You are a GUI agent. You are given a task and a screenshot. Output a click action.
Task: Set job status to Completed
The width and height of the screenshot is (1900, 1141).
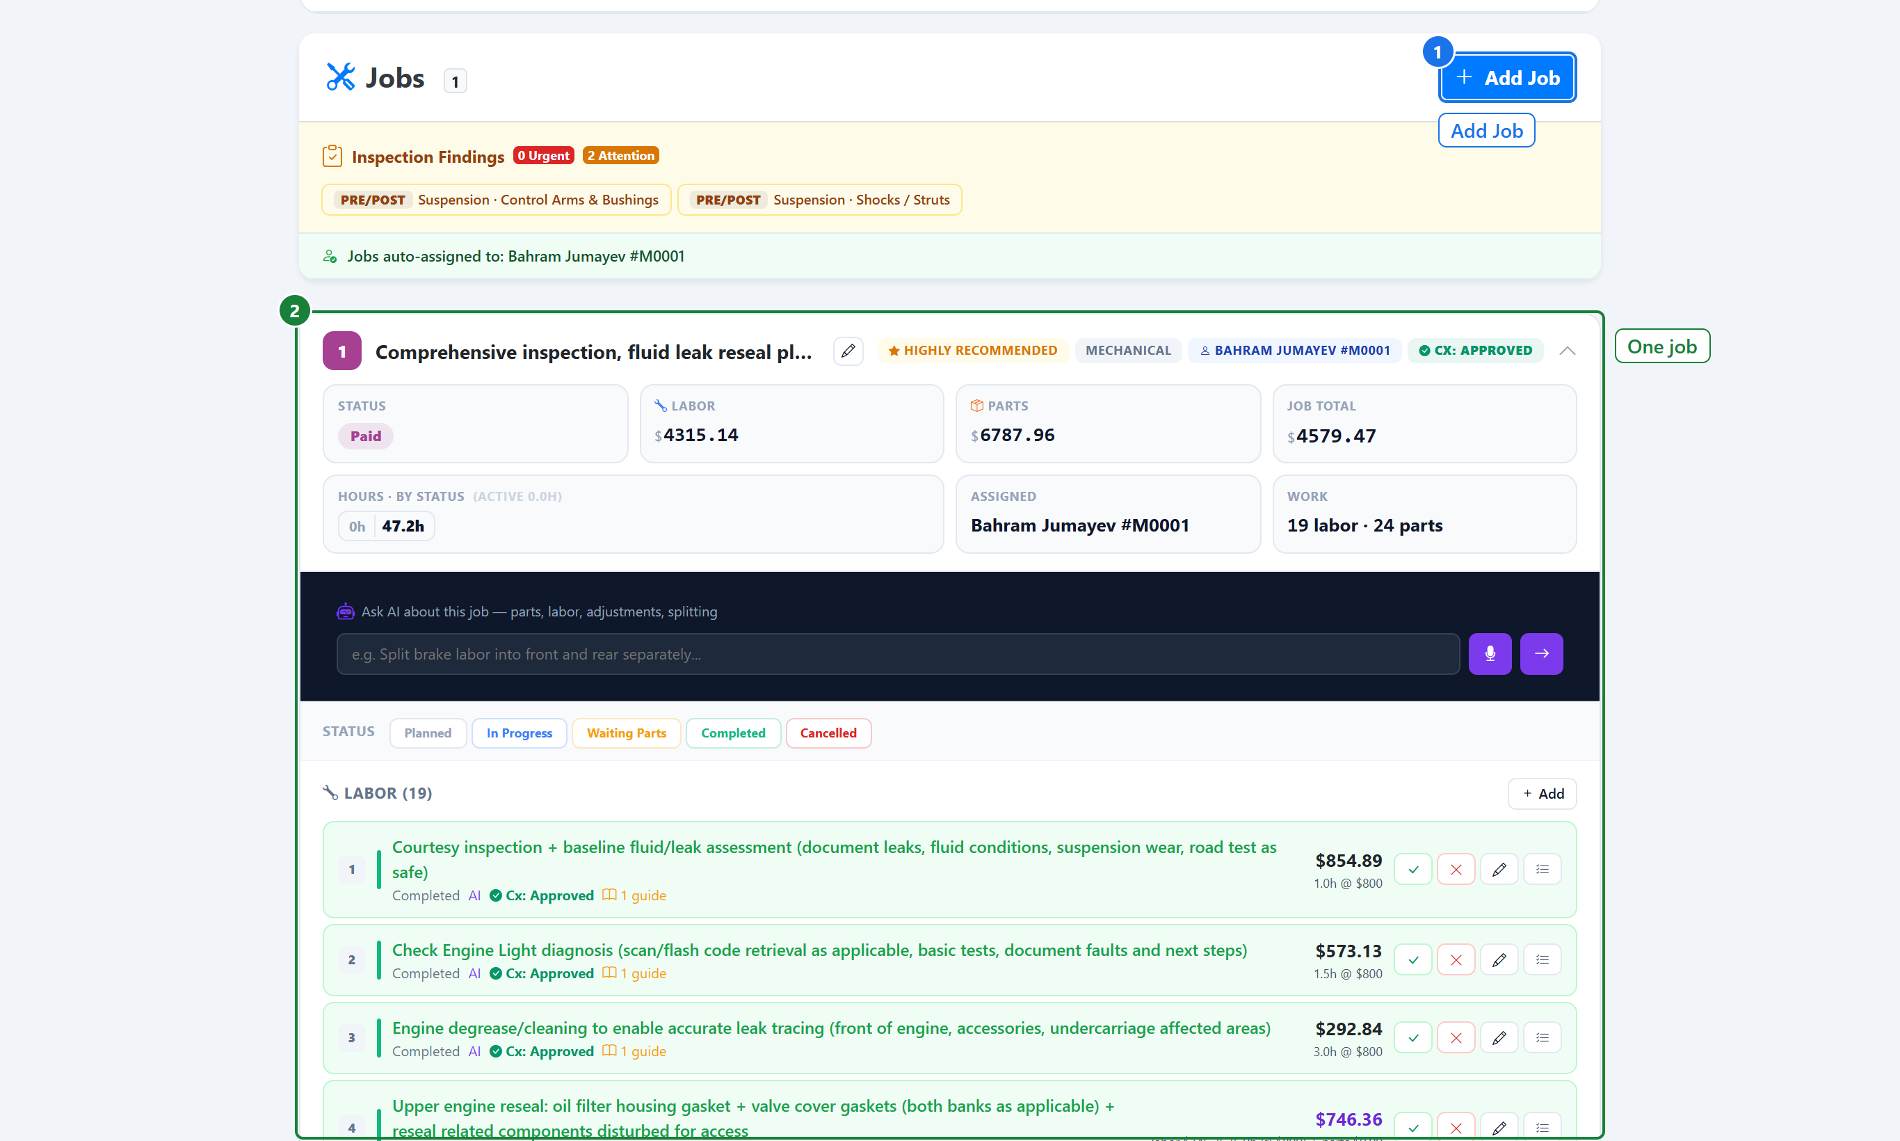tap(732, 733)
